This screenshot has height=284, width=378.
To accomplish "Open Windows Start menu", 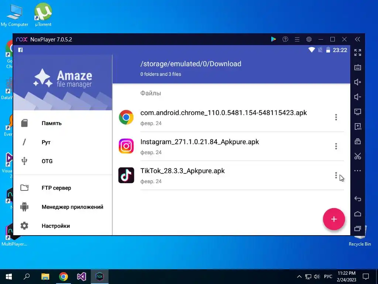I will click(9, 277).
